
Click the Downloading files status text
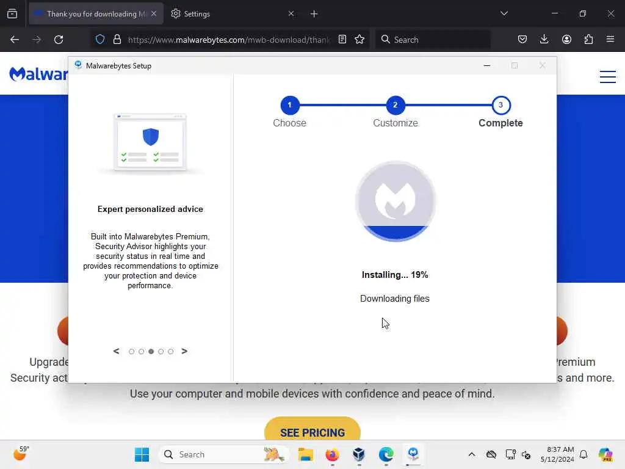tap(395, 298)
